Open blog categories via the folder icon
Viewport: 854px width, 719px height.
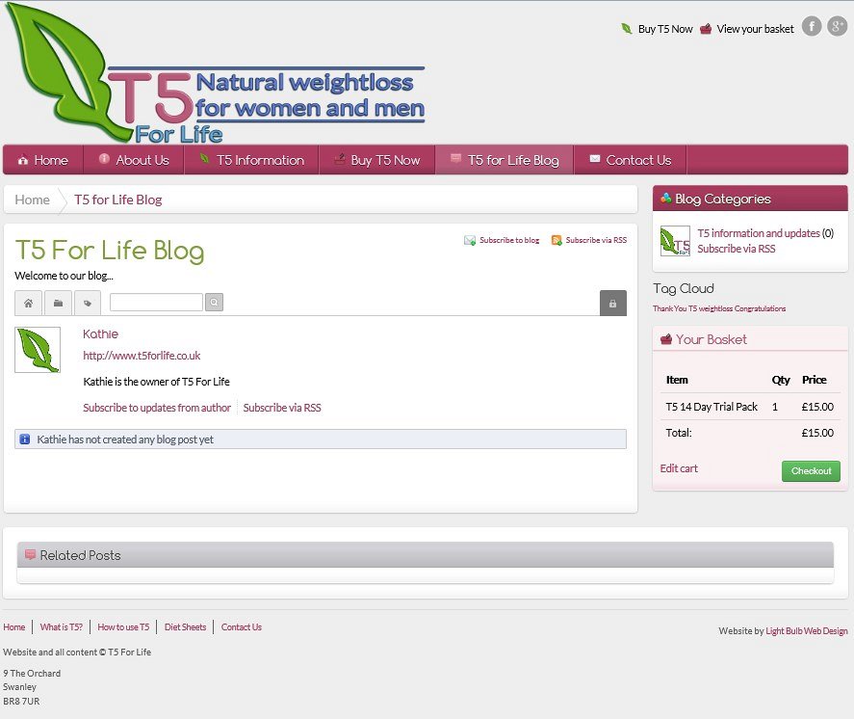click(58, 303)
